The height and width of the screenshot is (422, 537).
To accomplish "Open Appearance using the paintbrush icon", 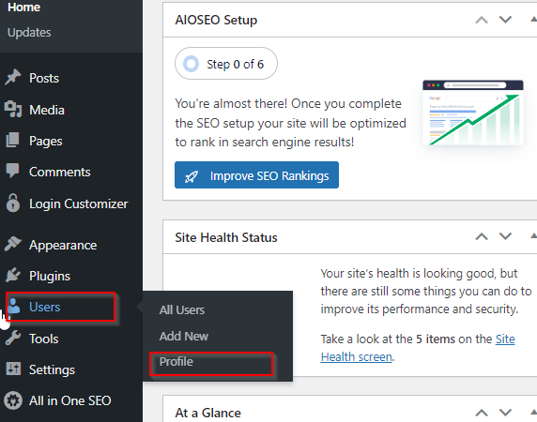I will 13,244.
